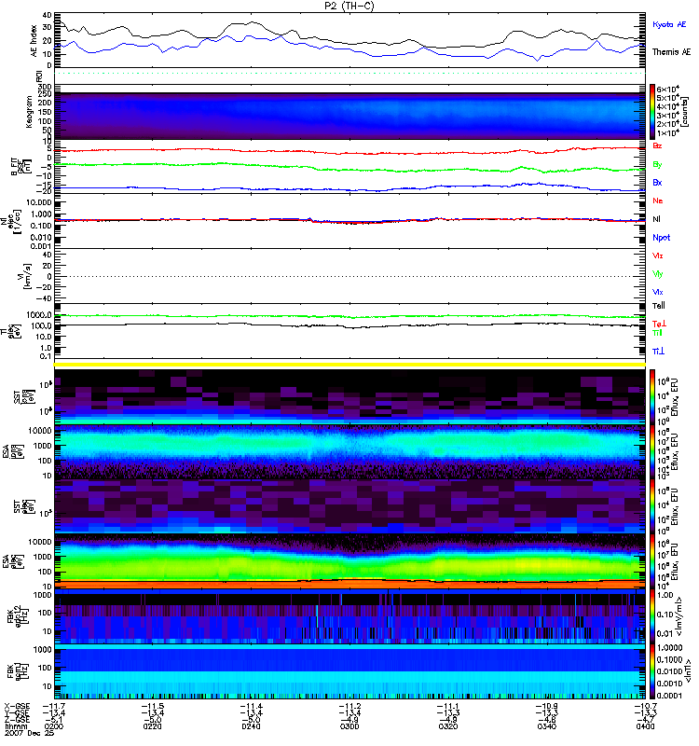This screenshot has width=699, height=746.
Task: Select the Kyoto AE legend label
Action: click(669, 24)
